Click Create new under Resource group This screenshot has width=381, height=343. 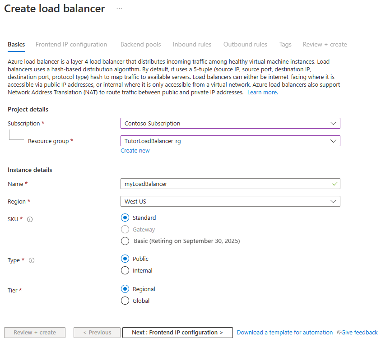pyautogui.click(x=135, y=150)
